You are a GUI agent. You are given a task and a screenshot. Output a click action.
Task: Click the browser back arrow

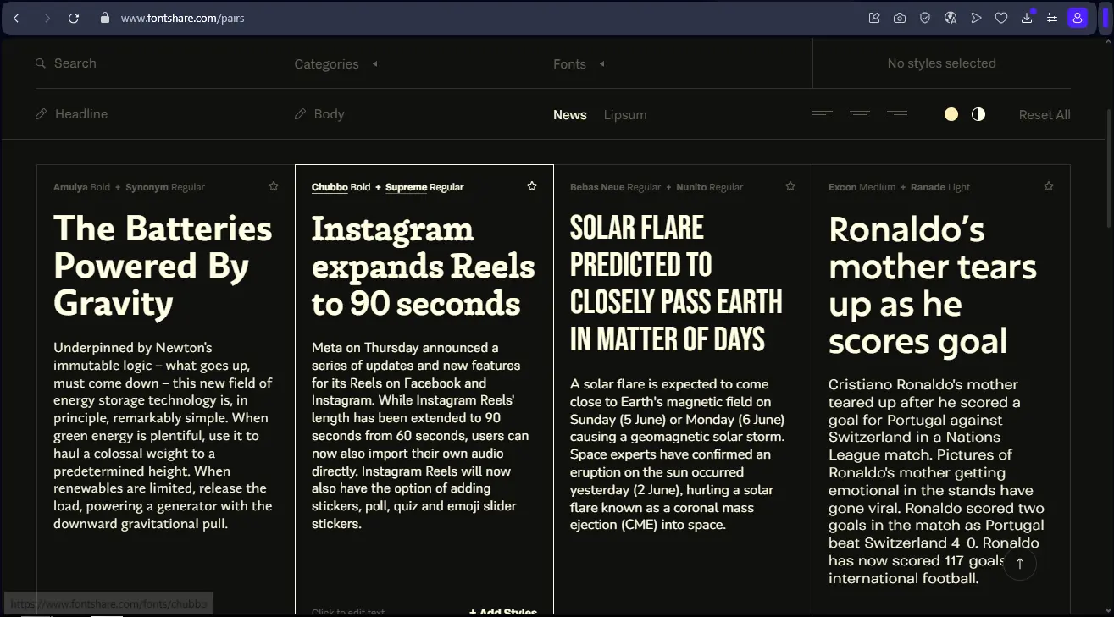pyautogui.click(x=16, y=18)
